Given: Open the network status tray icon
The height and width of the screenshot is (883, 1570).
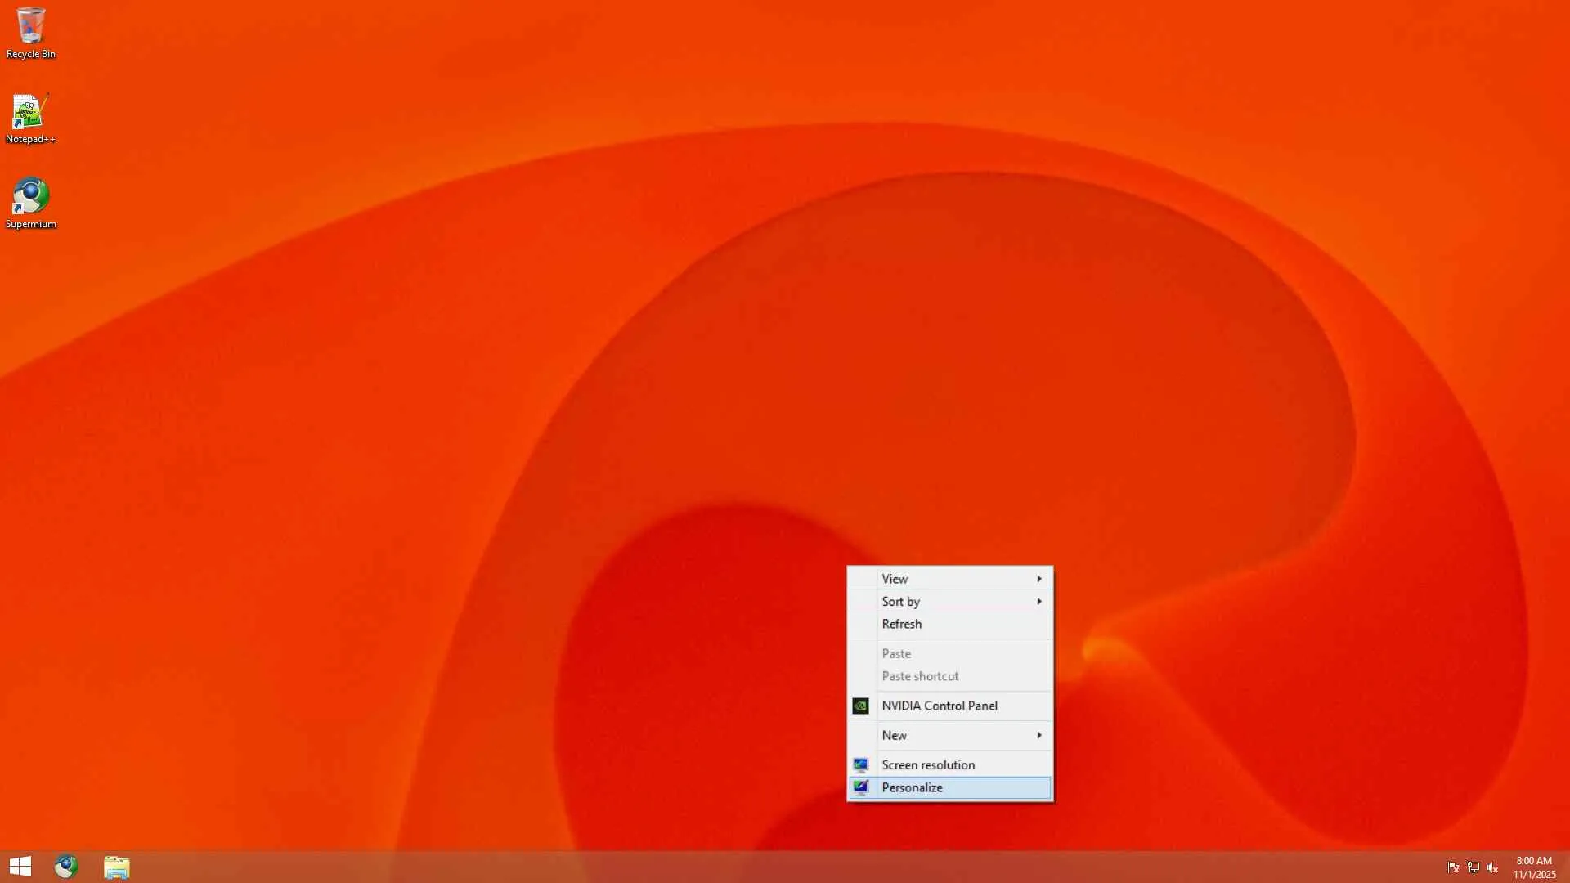Looking at the screenshot, I should tap(1473, 867).
